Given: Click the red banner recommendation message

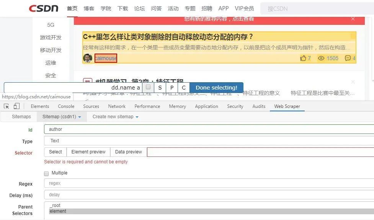Looking at the screenshot, I should click(219, 19).
